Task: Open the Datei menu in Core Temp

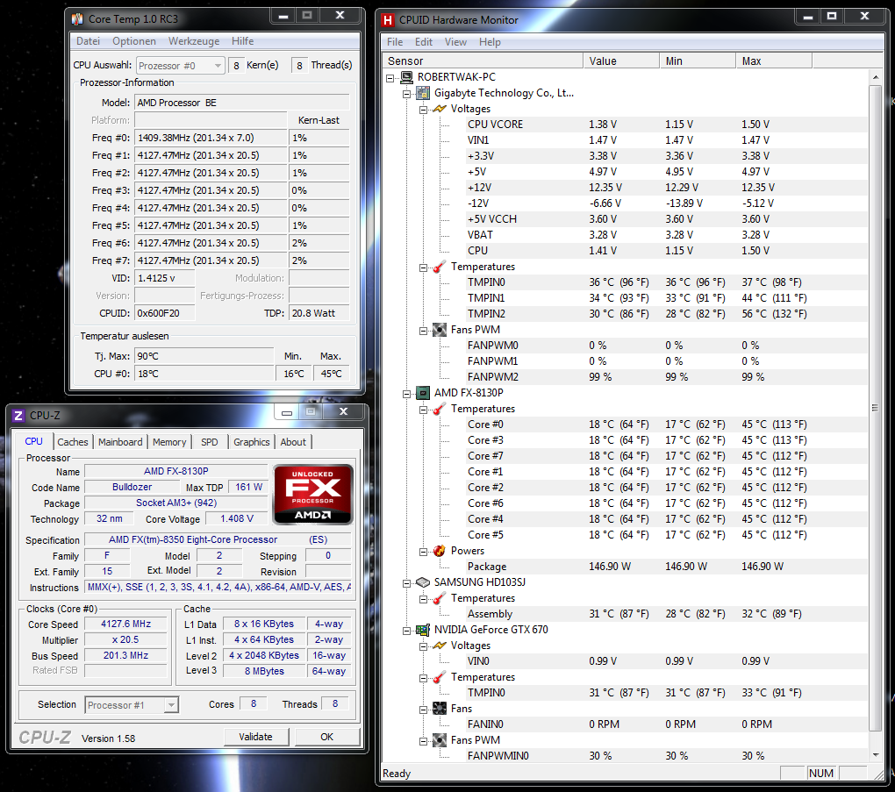Action: pos(88,41)
